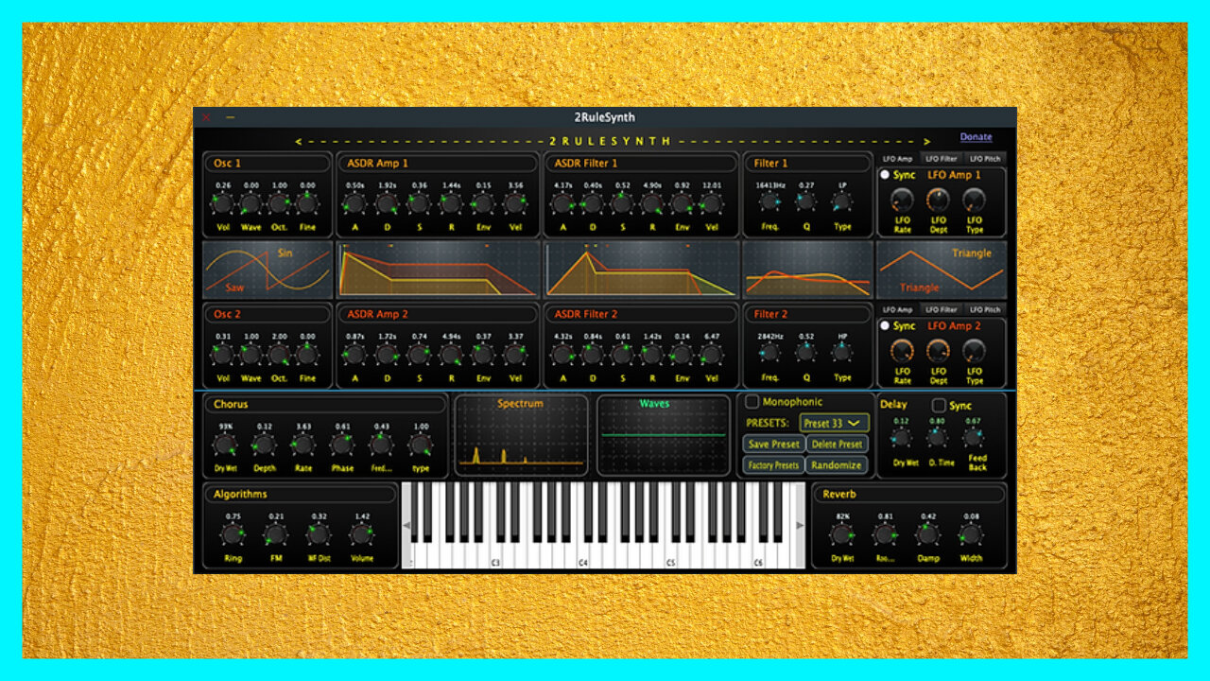Click the Filter 1 Type knob
The height and width of the screenshot is (681, 1210).
point(841,202)
